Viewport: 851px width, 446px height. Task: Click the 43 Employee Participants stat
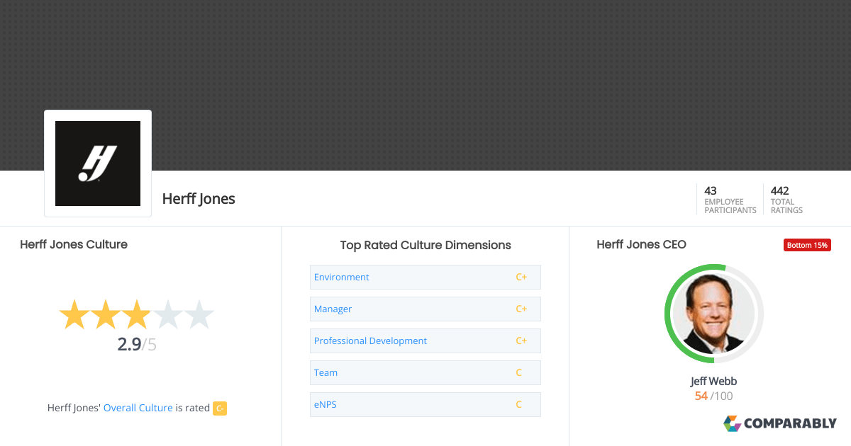pos(730,200)
